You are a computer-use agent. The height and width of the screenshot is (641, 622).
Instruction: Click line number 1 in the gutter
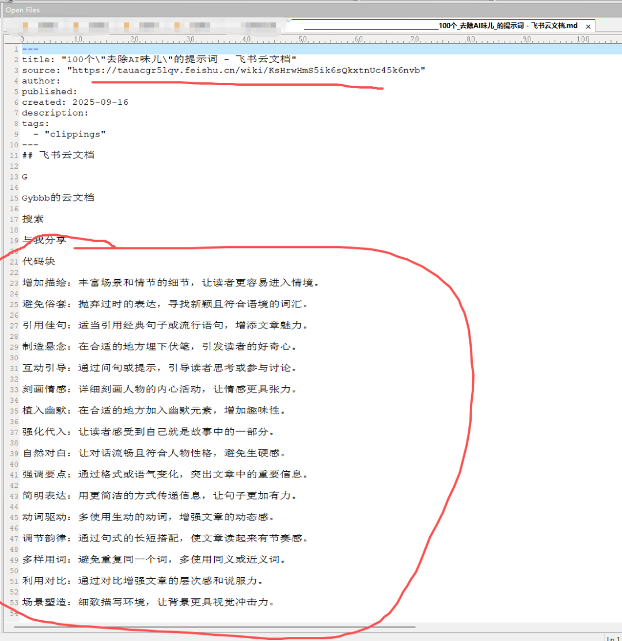click(x=16, y=49)
